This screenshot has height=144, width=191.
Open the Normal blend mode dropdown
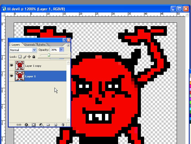coord(23,50)
